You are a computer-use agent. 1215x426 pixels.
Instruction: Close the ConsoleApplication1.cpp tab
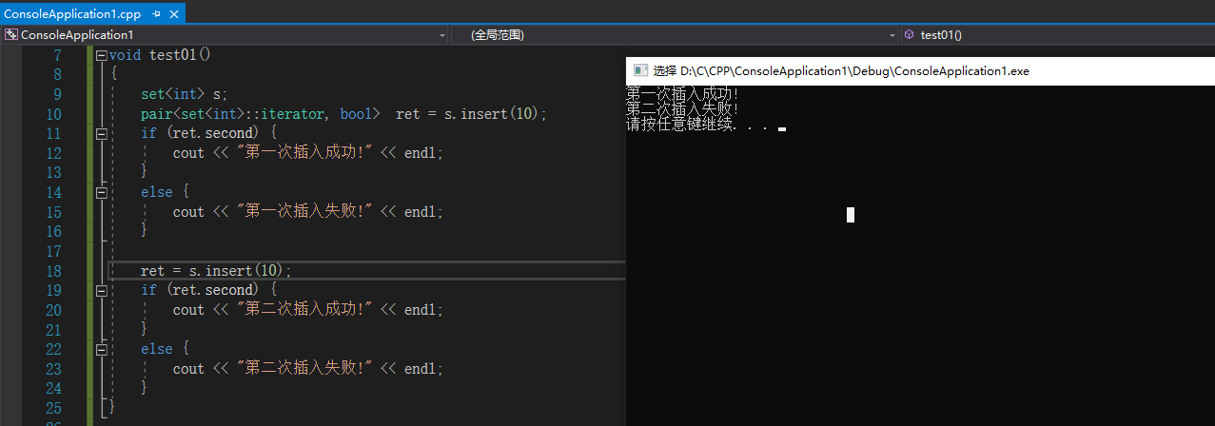coord(175,14)
